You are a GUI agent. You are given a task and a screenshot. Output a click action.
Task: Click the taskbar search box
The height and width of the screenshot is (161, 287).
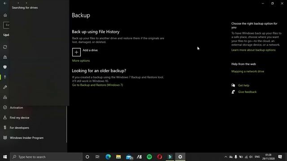[46, 157]
